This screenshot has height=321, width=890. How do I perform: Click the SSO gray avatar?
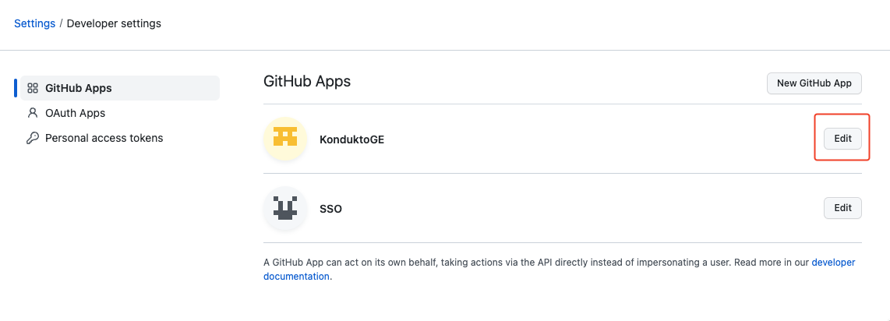coord(285,208)
